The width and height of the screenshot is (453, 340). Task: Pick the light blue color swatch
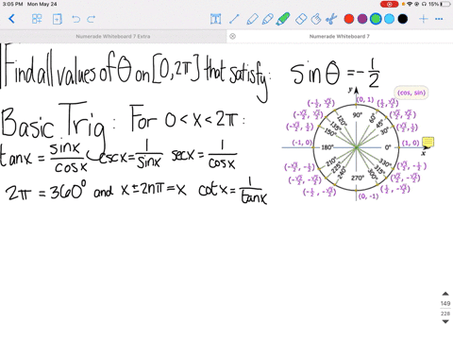point(389,19)
